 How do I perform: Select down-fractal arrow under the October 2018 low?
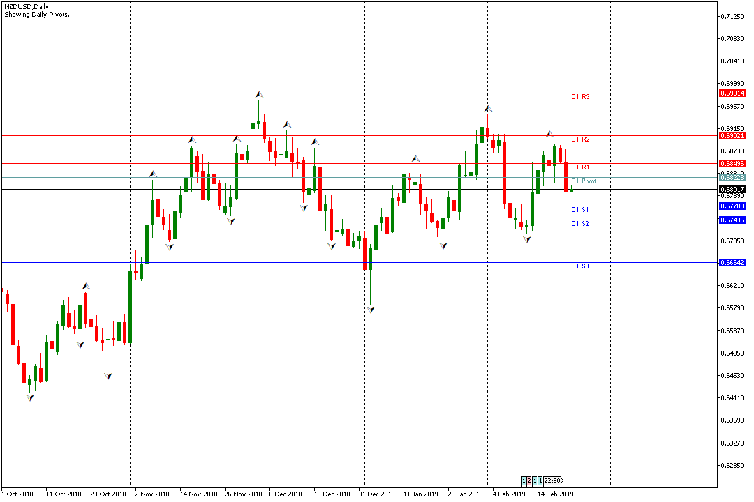click(x=30, y=397)
